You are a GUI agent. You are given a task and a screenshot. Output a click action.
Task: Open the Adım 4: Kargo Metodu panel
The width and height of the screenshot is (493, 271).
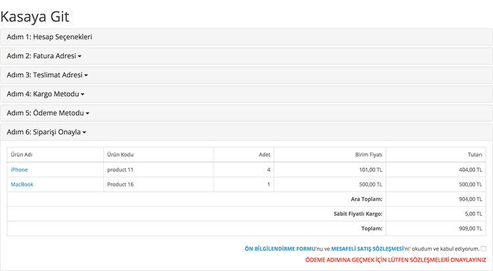click(x=45, y=94)
